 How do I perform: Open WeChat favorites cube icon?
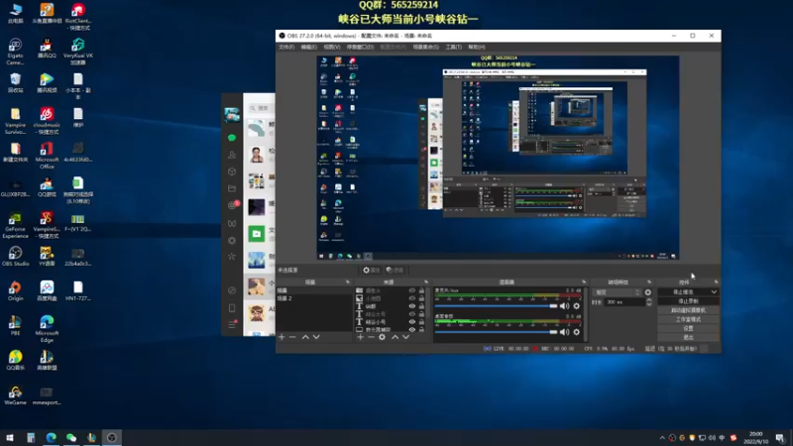coord(232,171)
